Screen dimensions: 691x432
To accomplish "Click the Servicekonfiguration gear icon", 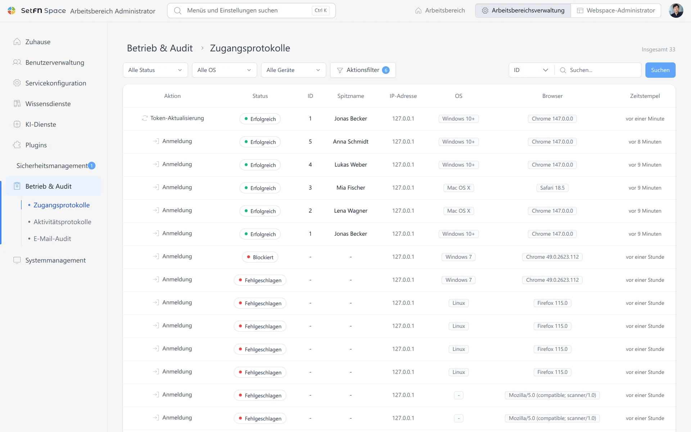I will [x=17, y=83].
